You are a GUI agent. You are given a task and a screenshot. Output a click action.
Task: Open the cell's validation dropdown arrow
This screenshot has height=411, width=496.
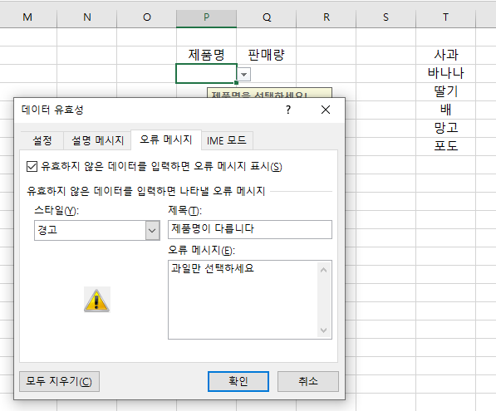tap(243, 75)
